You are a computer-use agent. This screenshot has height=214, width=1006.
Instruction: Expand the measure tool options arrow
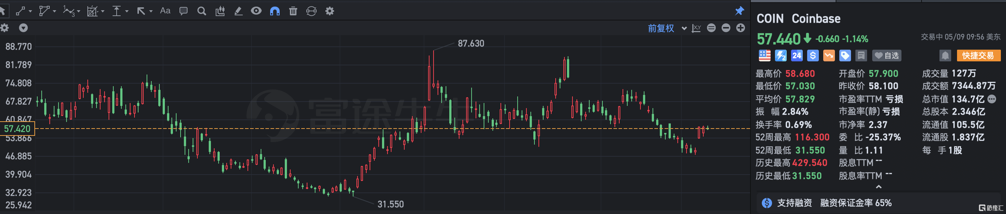126,11
